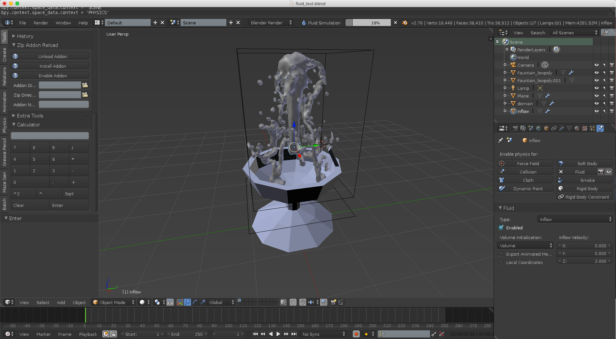The width and height of the screenshot is (616, 339).
Task: Open the World properties tab
Action: tap(538, 128)
